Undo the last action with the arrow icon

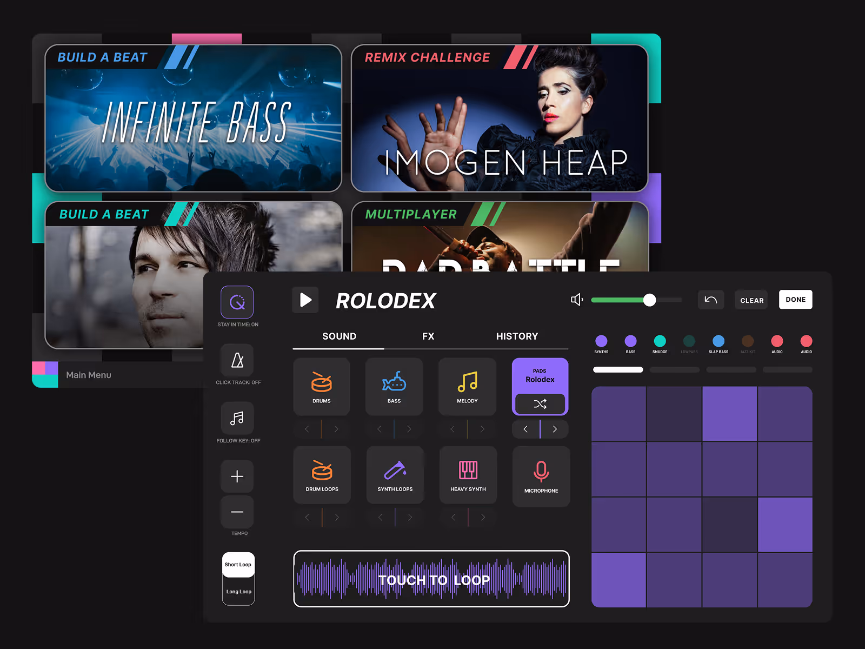[x=711, y=300]
